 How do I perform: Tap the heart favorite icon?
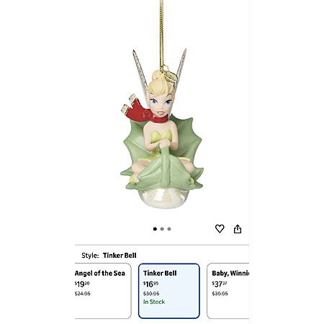(220, 229)
